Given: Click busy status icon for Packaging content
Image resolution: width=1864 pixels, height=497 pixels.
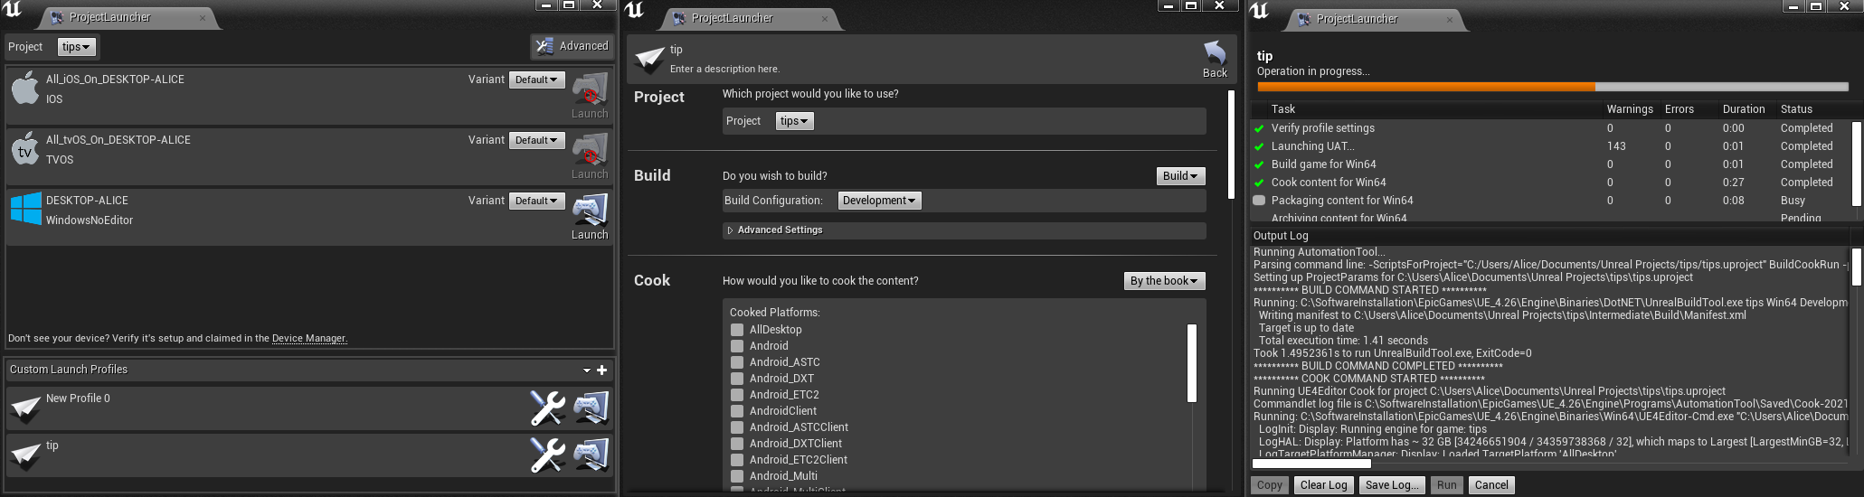Looking at the screenshot, I should pos(1259,201).
